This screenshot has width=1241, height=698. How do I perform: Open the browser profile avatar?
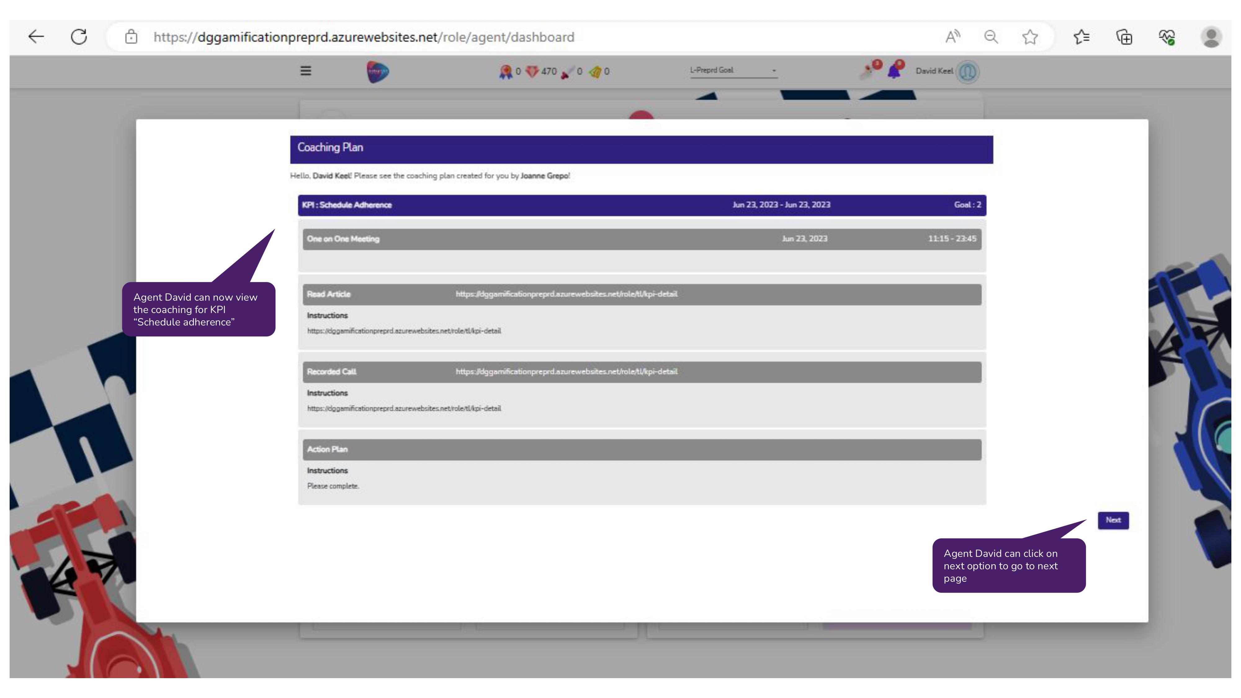[1211, 37]
